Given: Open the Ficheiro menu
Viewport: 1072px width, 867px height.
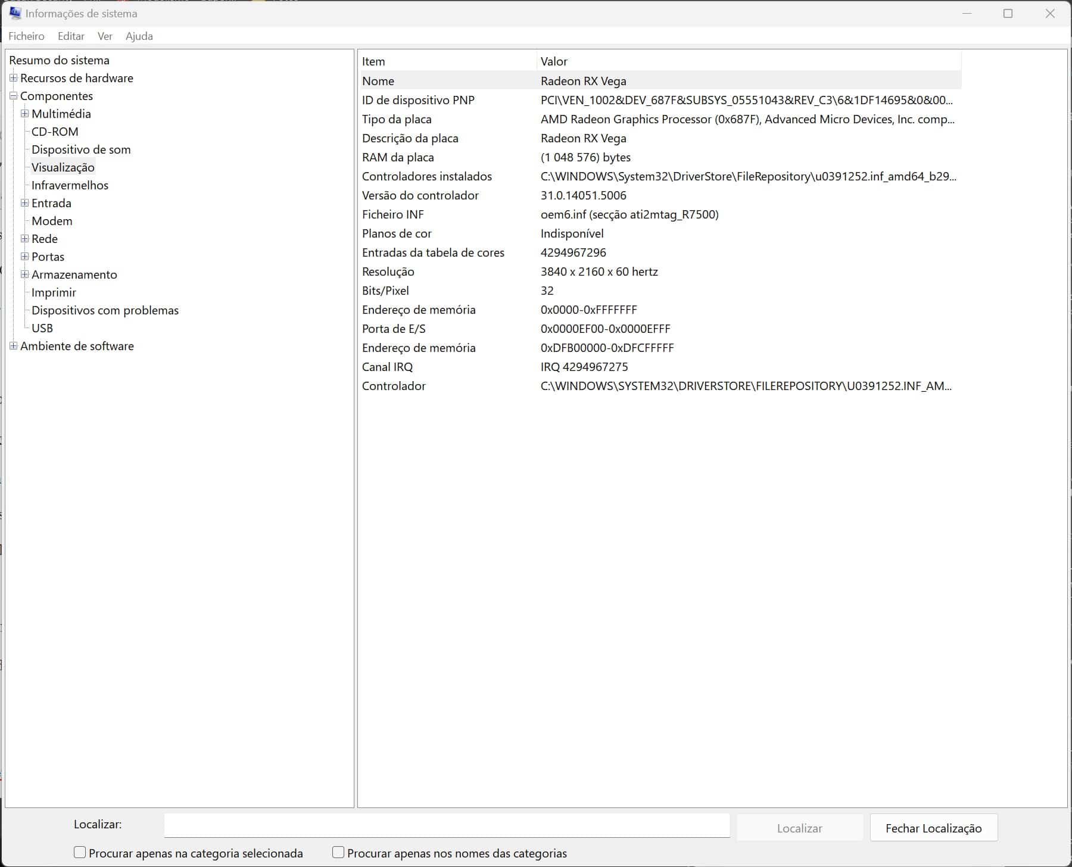Looking at the screenshot, I should click(x=26, y=36).
